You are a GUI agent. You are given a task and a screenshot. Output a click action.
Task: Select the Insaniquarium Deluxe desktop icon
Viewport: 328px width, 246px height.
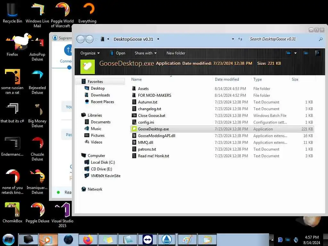tap(37, 181)
